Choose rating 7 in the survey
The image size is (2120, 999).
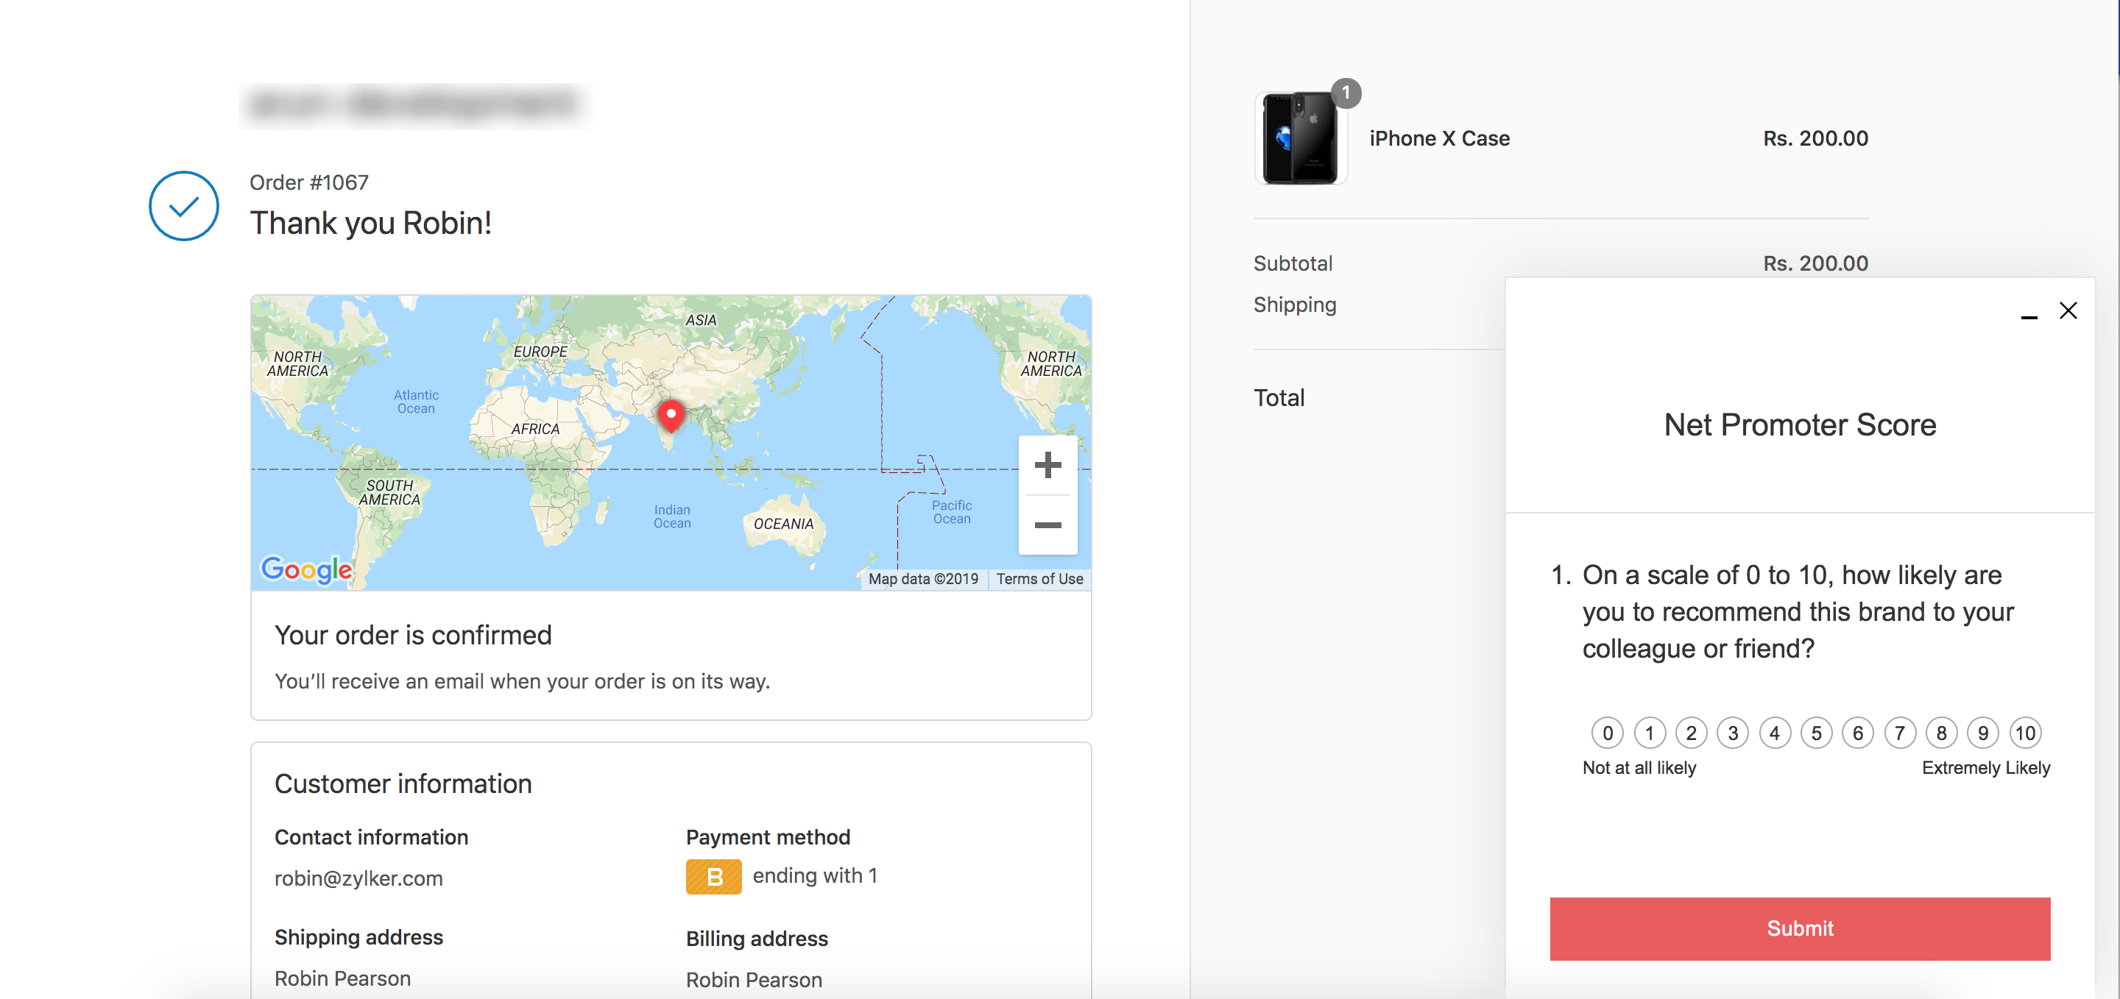click(x=1899, y=733)
